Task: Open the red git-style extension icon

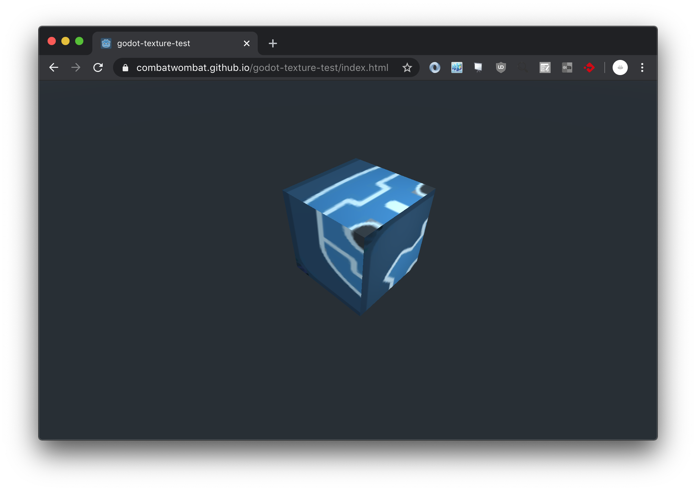Action: click(589, 67)
